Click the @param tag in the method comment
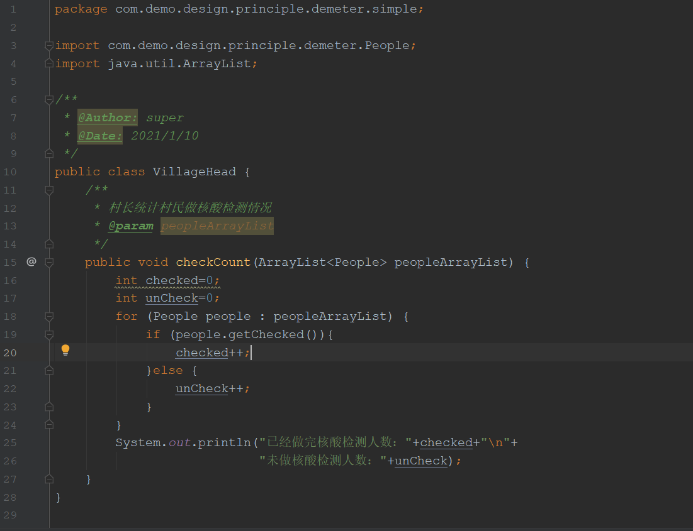The height and width of the screenshot is (531, 693). 130,226
